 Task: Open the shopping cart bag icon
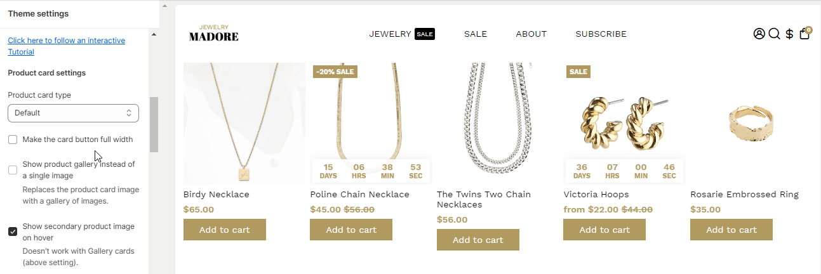click(x=804, y=34)
